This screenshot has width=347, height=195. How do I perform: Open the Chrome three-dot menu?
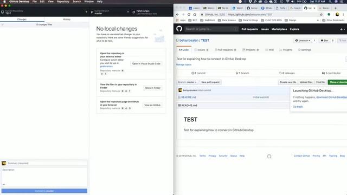click(343, 15)
